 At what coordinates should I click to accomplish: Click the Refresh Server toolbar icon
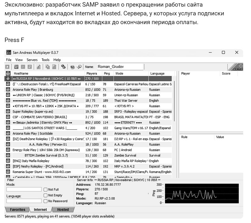(x=30, y=67)
